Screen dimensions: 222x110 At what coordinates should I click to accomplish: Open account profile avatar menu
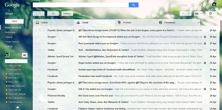tap(215, 5)
